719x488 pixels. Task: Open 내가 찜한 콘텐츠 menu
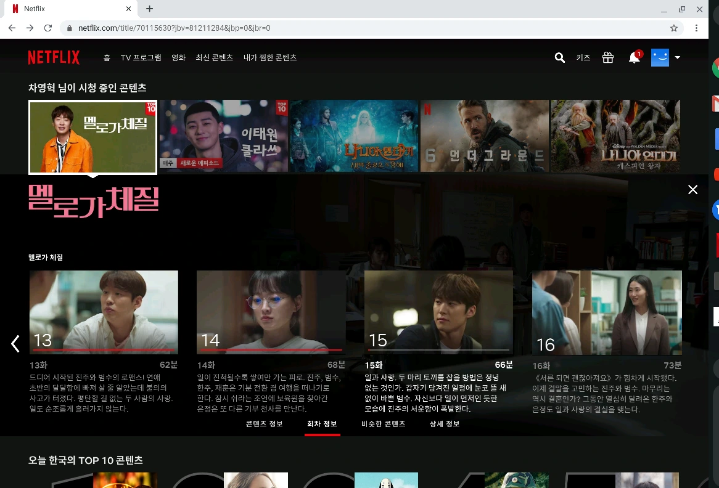[x=270, y=57]
